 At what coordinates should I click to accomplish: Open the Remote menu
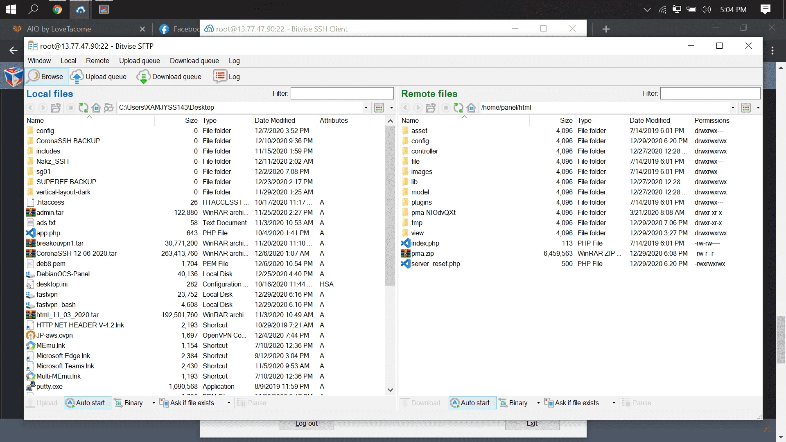97,61
